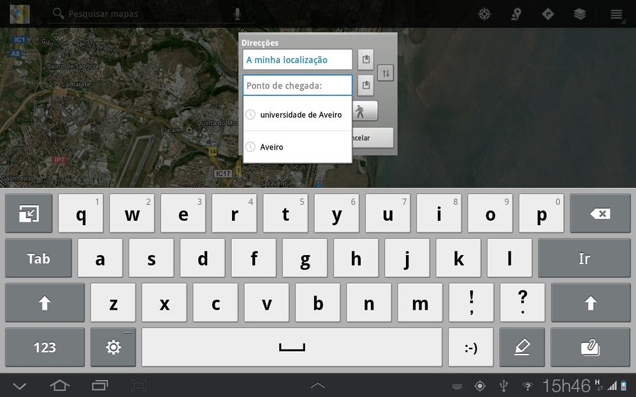The height and width of the screenshot is (397, 636).
Task: Open the map Layers icon
Action: tap(579, 14)
